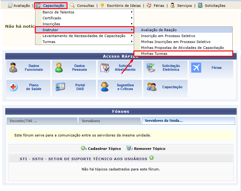Viewport: 241px width, 191px height.
Task: Click the green plus icon beside STI - SSTU heading
Action: click(151, 158)
